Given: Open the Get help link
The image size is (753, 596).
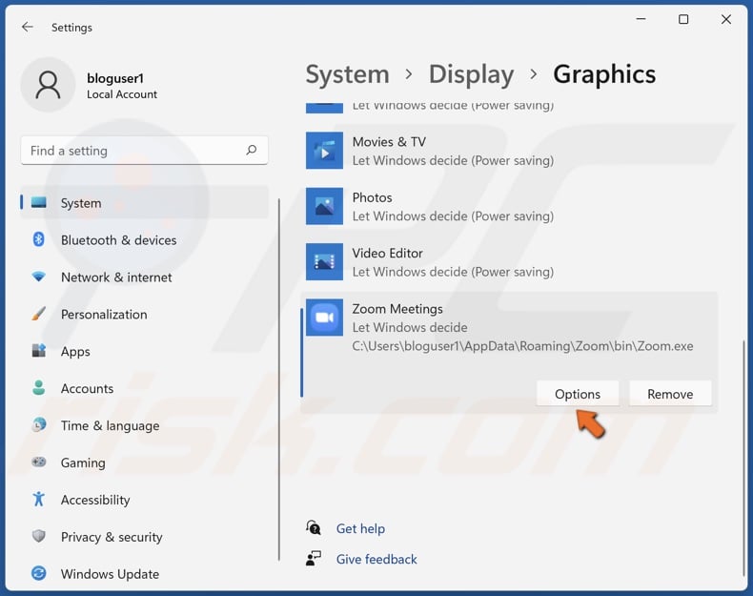Looking at the screenshot, I should [360, 528].
